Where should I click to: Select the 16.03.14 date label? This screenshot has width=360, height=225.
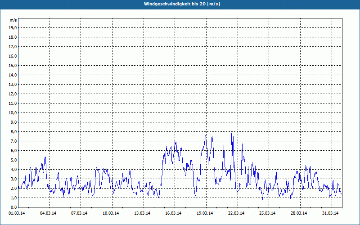(x=173, y=213)
